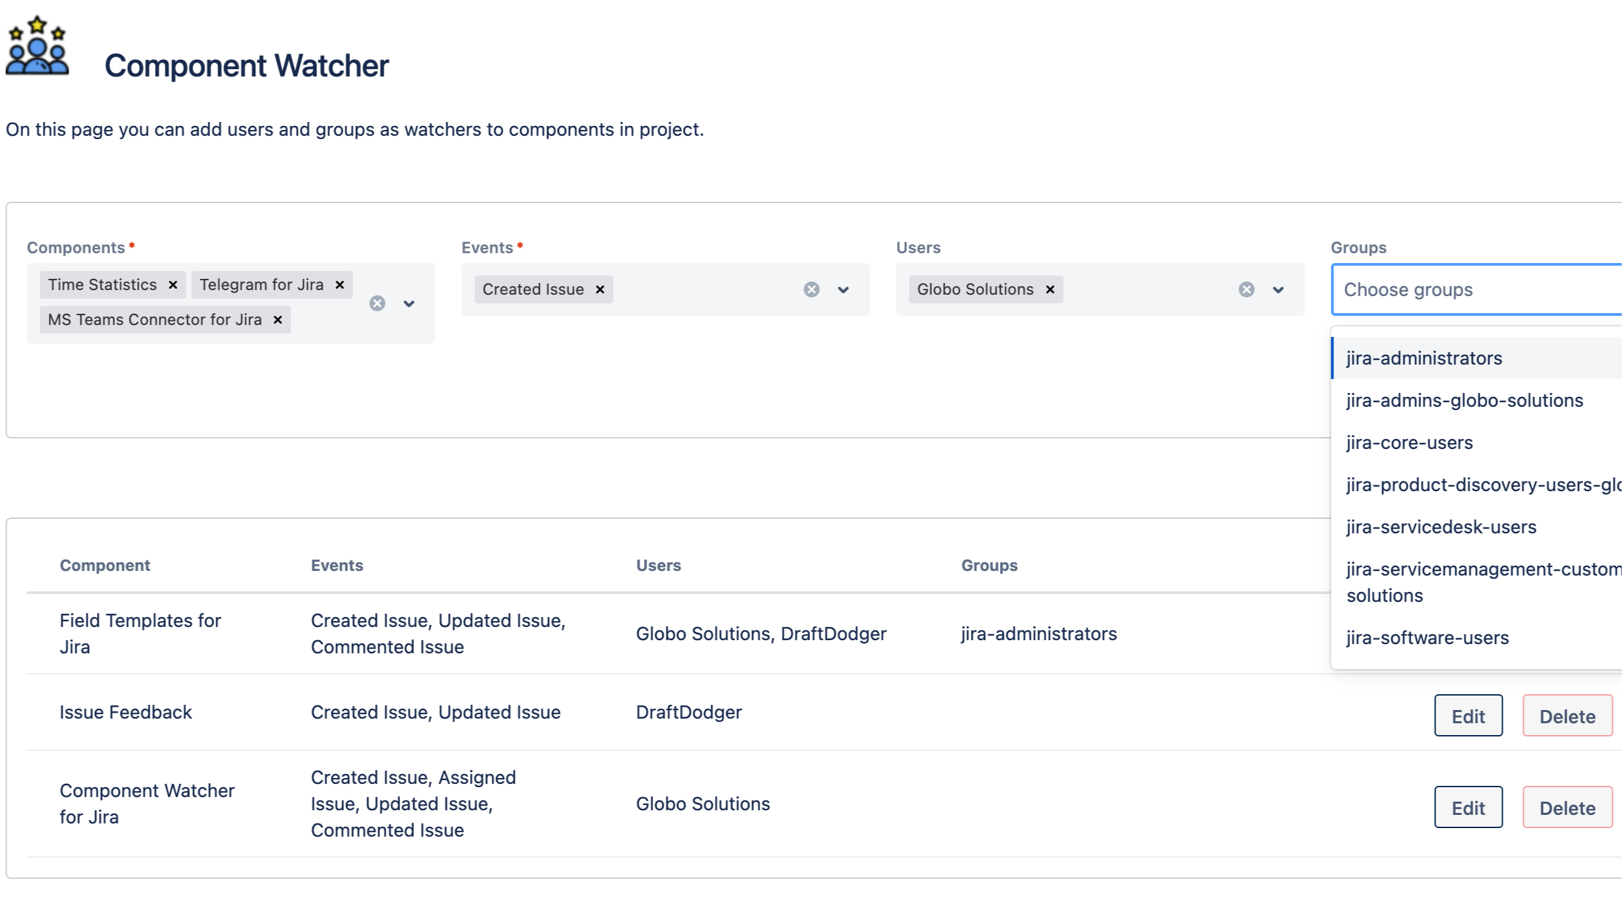The image size is (1622, 923).
Task: Clear all selected components
Action: [x=377, y=303]
